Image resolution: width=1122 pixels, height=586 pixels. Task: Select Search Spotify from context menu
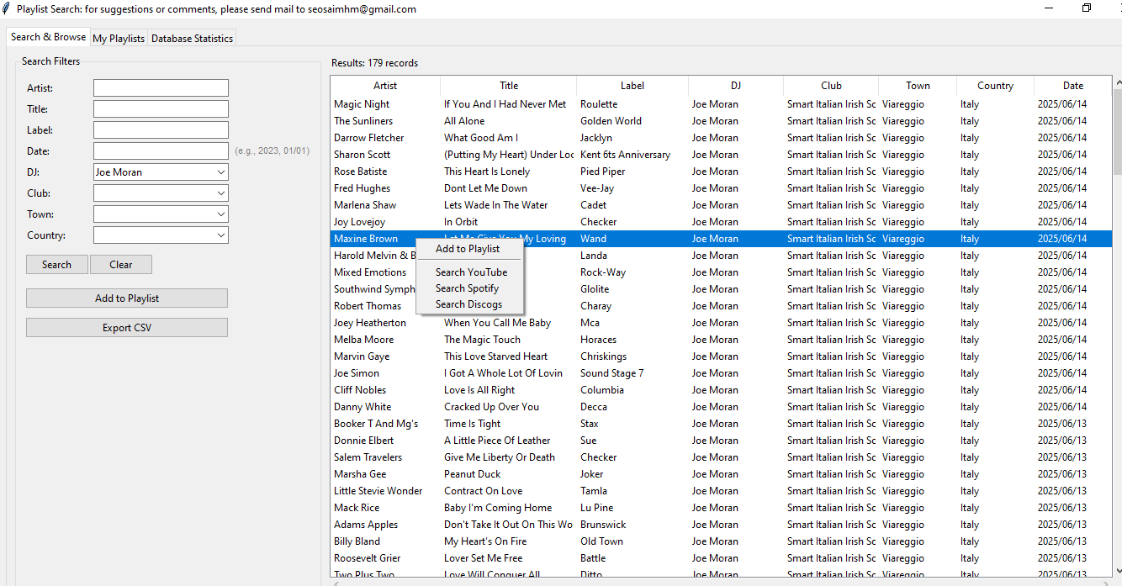point(467,288)
